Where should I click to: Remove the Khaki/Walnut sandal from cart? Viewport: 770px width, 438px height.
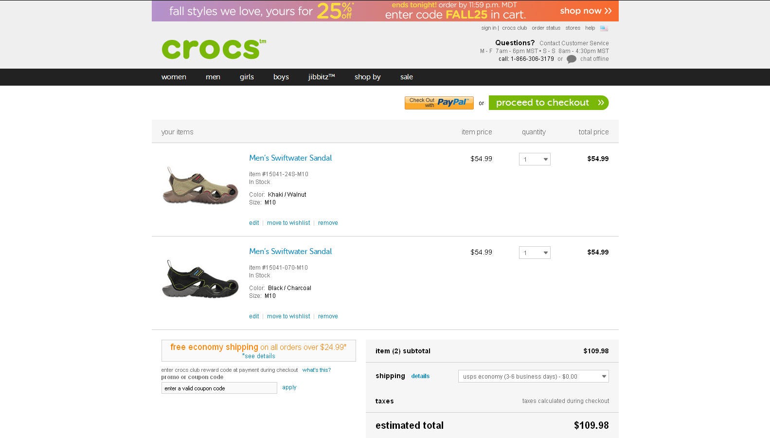coord(328,223)
